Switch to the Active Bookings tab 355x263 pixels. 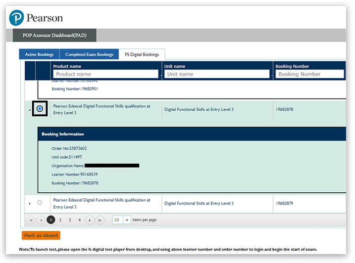[x=39, y=54]
